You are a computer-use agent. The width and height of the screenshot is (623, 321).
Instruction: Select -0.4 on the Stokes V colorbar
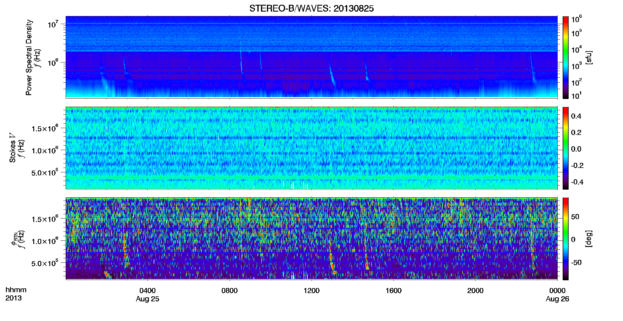click(577, 182)
